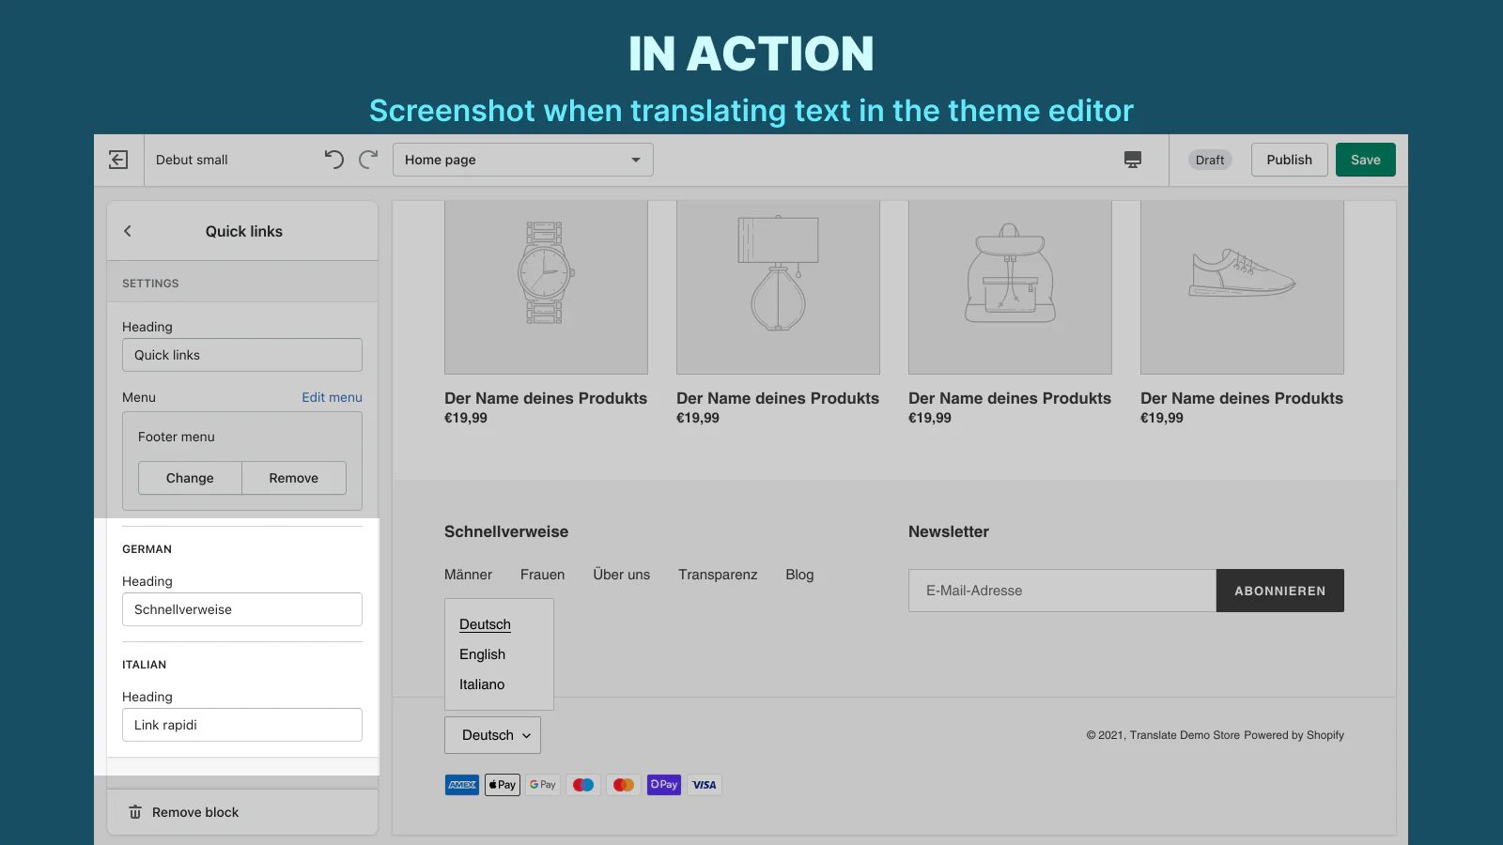
Task: Click the redo arrow icon
Action: click(x=368, y=160)
